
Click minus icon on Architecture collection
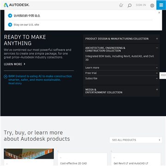point(157,48)
